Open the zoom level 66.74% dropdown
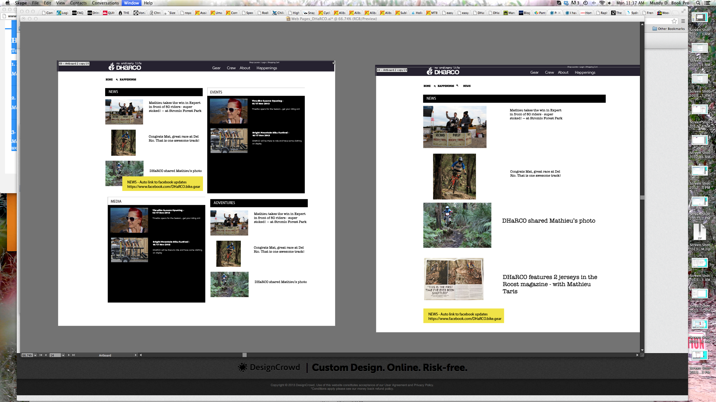 pyautogui.click(x=35, y=355)
